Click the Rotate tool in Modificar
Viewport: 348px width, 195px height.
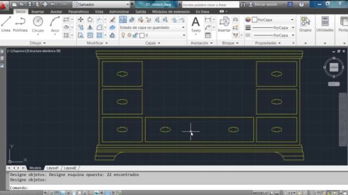click(x=90, y=19)
